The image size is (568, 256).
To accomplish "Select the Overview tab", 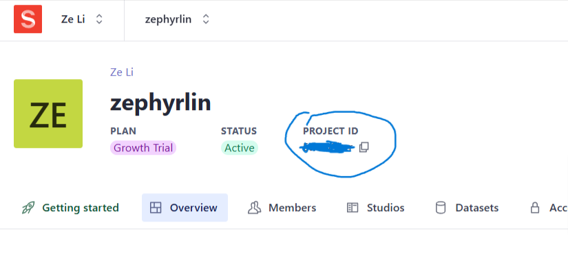I will pos(185,207).
